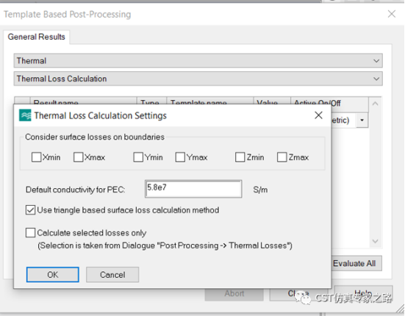
Task: Expand the Thermal Loss Calculation dropdown
Action: (376, 79)
